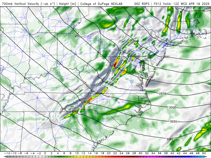Viewport: 211px width, 158px height.
Task: Click the 3030 contour label over the ocean
Action: coord(174,121)
